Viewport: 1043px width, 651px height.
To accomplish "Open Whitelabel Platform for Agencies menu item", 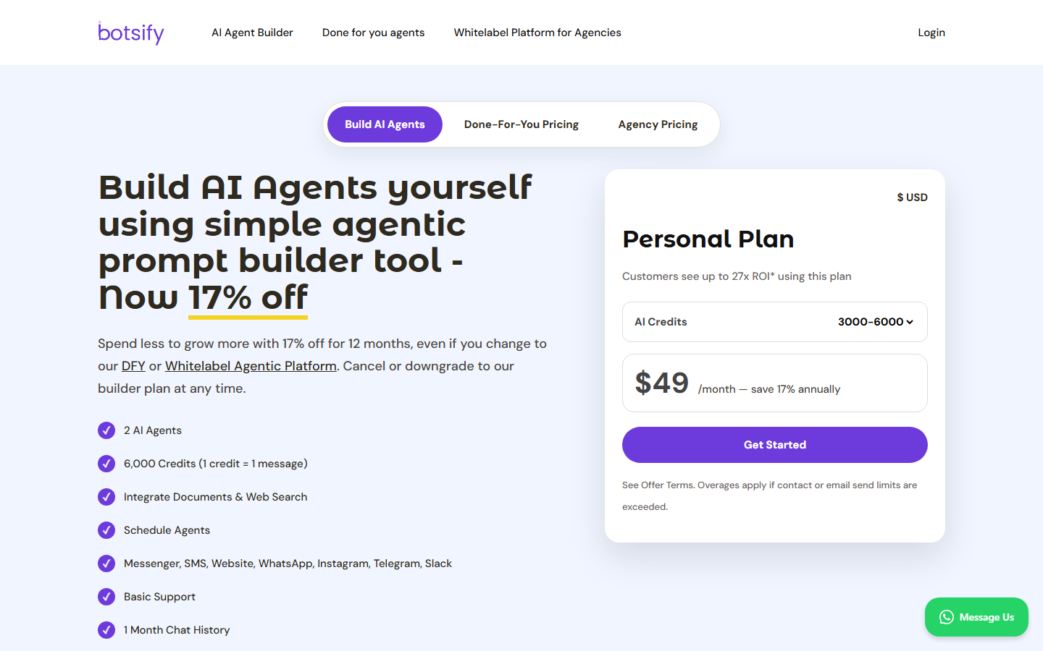I will point(537,33).
